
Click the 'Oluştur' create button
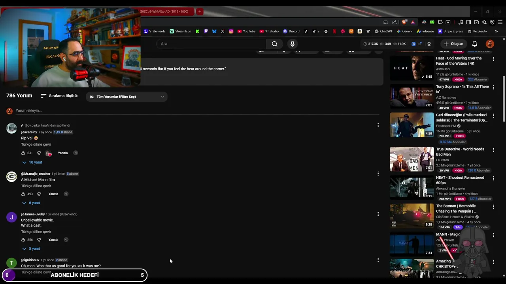[x=453, y=44]
